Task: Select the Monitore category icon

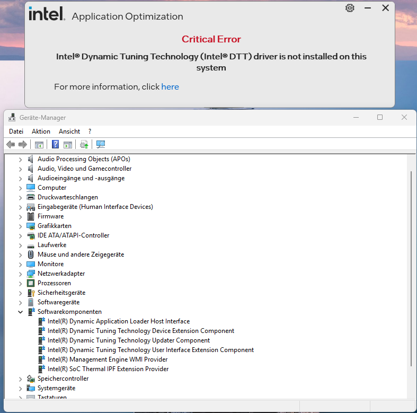Action: tap(31, 264)
